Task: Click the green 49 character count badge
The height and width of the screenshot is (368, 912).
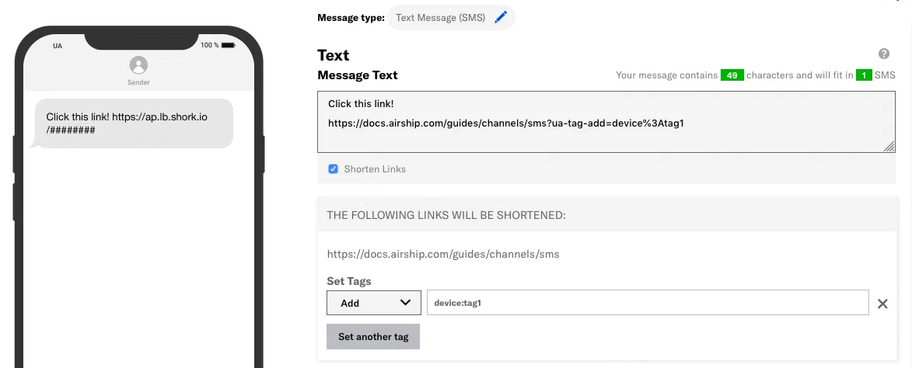Action: (x=732, y=75)
